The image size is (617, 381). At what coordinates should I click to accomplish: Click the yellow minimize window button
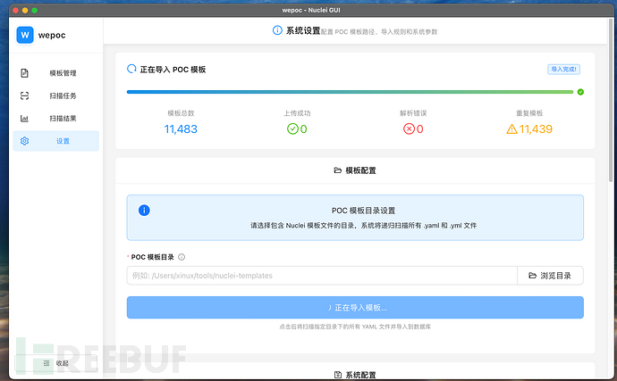tap(25, 10)
